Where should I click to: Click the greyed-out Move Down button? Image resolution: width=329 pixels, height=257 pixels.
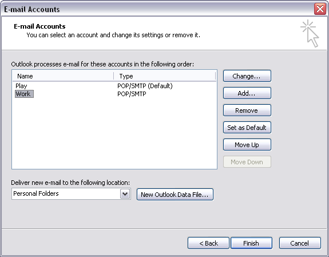(x=247, y=162)
